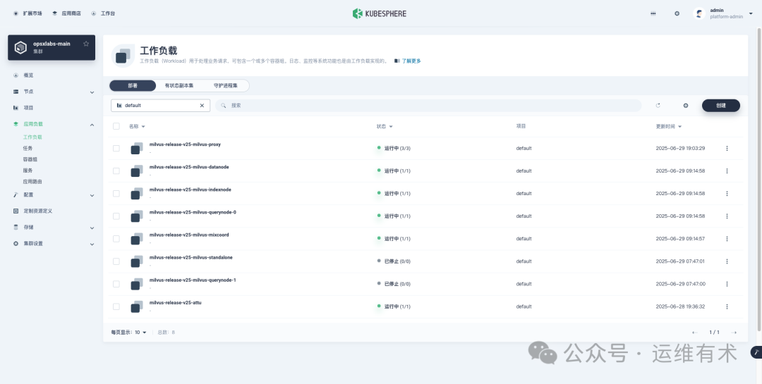Check the milvus-release-v25-attu row checkbox
The image size is (762, 384).
coord(116,306)
